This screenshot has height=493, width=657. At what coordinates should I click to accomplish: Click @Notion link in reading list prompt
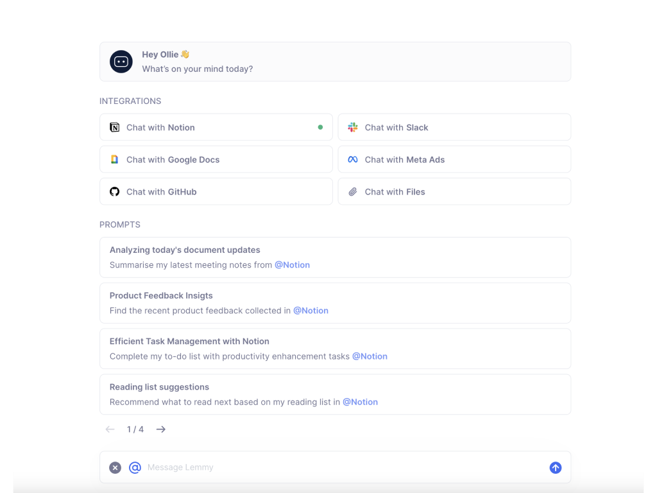360,402
